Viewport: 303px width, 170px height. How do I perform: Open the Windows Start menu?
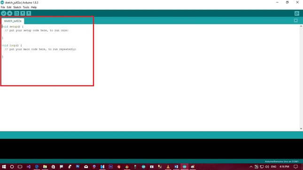4,167
